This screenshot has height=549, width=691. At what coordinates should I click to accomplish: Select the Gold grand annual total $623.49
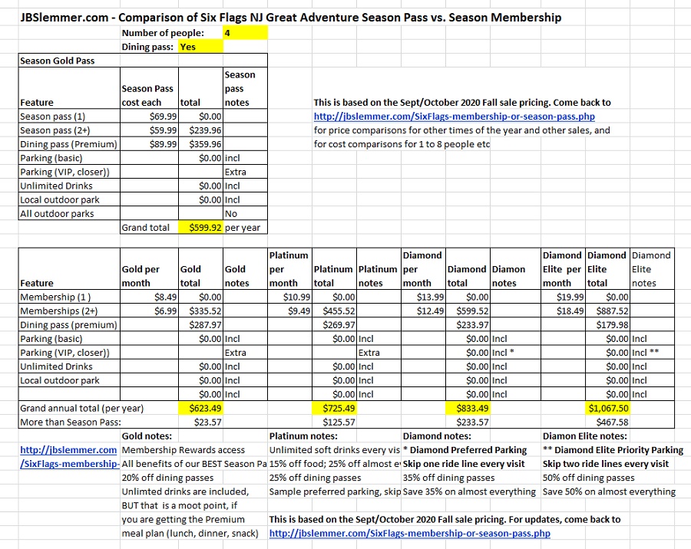pyautogui.click(x=200, y=408)
